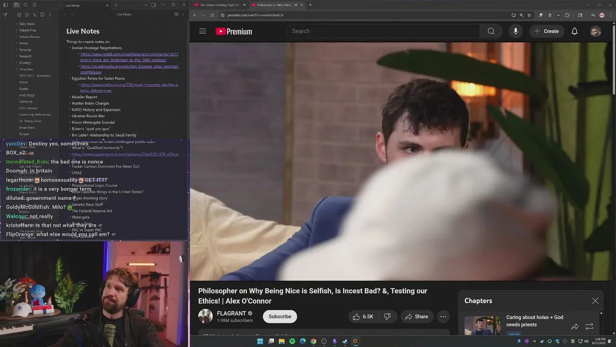Open Obsidian tab list dropdown arrow

point(146,5)
